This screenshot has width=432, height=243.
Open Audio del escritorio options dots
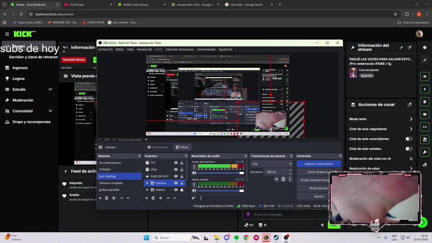coord(194,167)
